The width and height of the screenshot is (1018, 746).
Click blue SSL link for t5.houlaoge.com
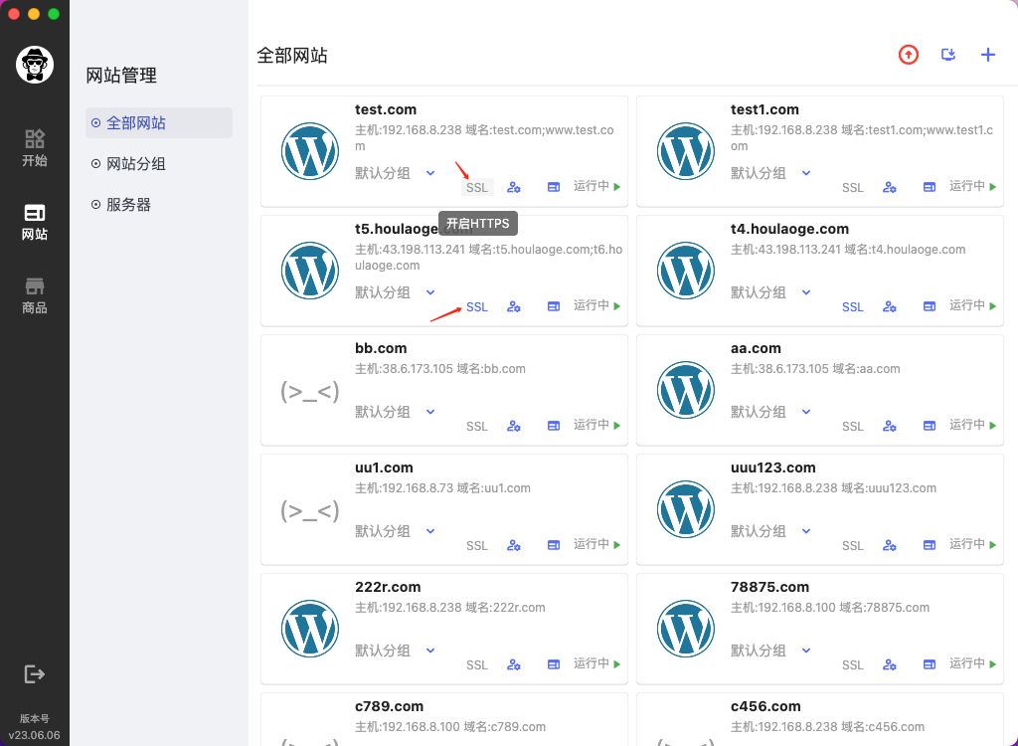tap(476, 306)
